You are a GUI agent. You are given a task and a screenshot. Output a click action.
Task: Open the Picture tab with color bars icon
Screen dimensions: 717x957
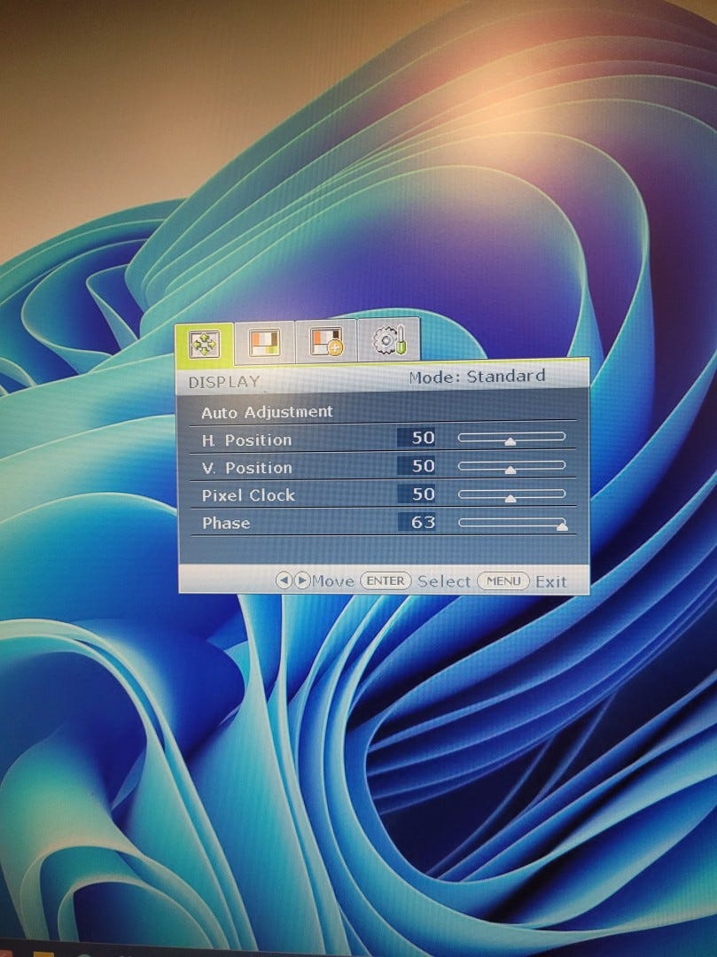[264, 342]
